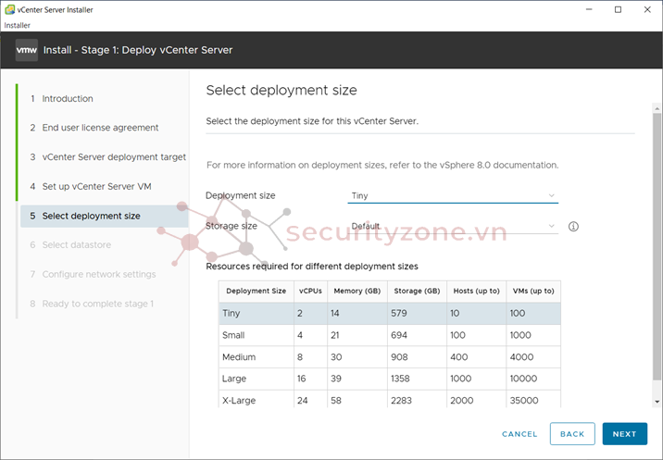The width and height of the screenshot is (663, 460).
Task: Select step 5 Select deployment size
Action: [104, 216]
